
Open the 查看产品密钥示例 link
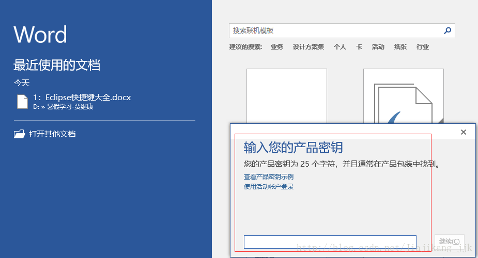tap(269, 177)
